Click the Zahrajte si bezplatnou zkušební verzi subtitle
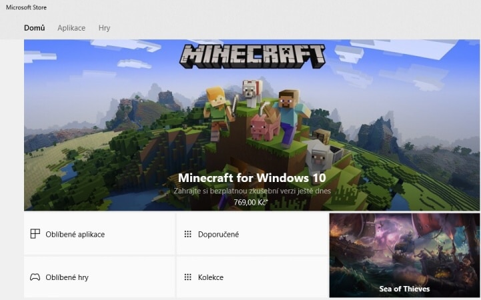 click(252, 191)
